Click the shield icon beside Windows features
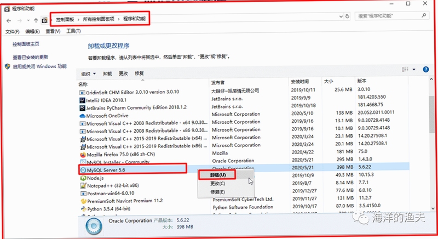438x239 pixels. (8, 66)
